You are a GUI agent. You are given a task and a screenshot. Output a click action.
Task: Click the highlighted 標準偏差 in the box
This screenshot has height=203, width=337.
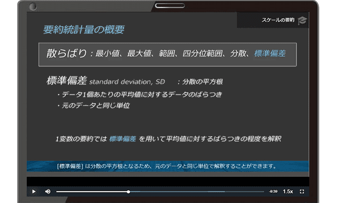(270, 53)
